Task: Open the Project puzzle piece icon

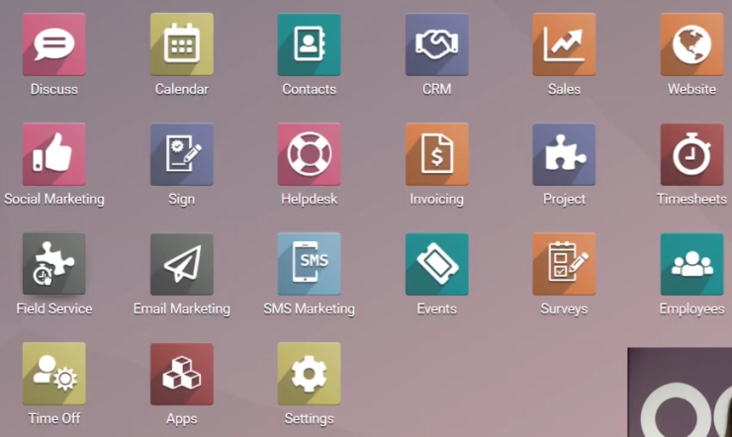Action: [x=564, y=154]
